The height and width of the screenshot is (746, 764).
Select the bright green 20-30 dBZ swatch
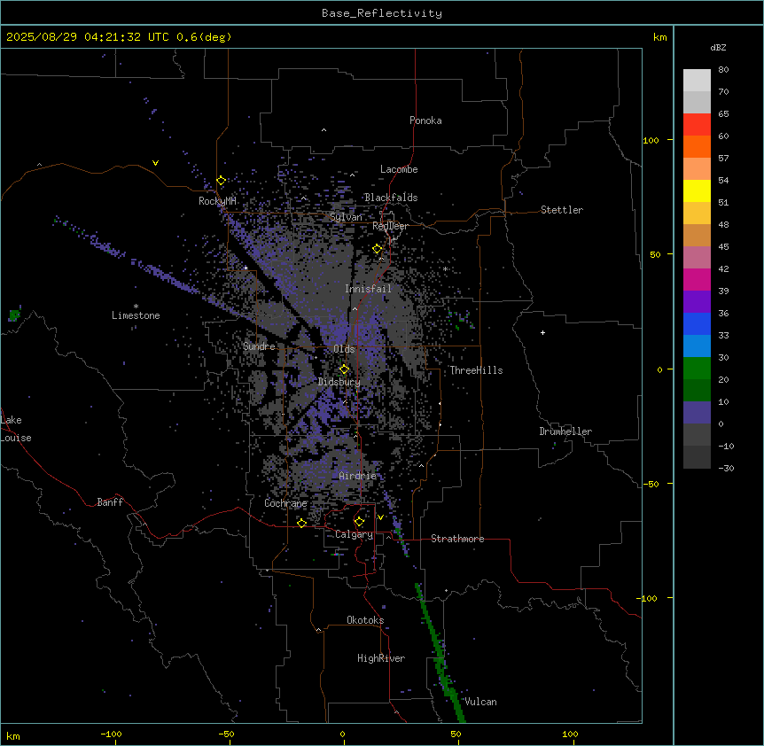(x=697, y=369)
